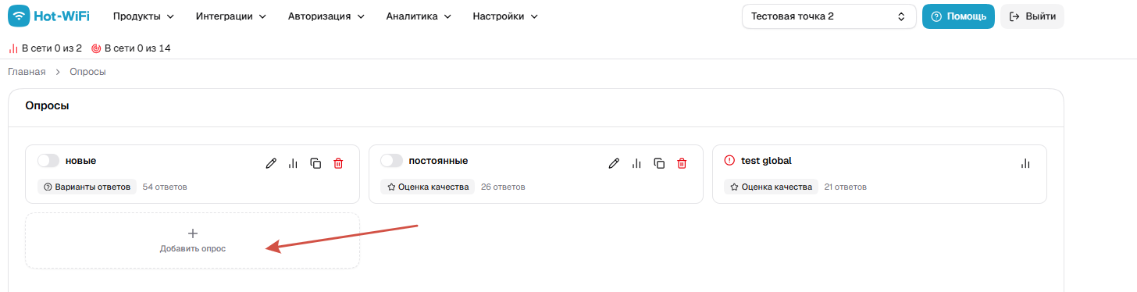Image resolution: width=1137 pixels, height=292 pixels.
Task: Click "54 ответов" count text
Action: [x=165, y=187]
